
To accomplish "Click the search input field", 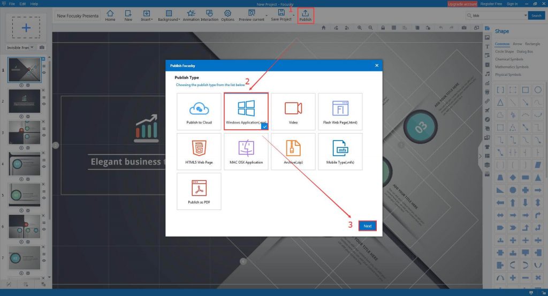I will click(x=496, y=16).
